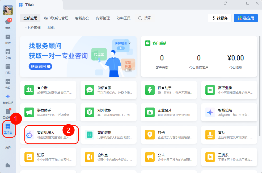Open the 客户联系 header link

159,43
